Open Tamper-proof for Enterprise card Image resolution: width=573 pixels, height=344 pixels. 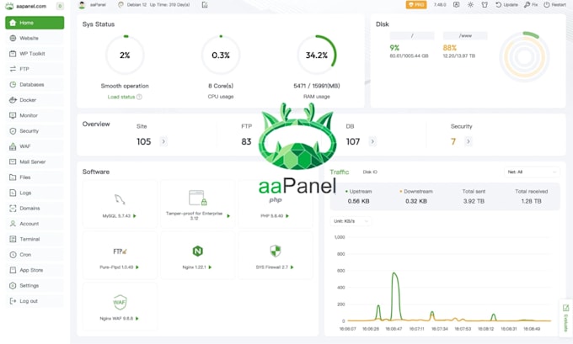point(198,204)
